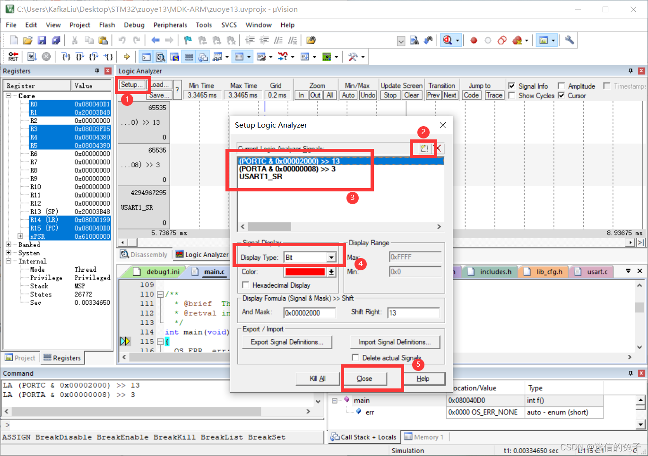Create a new file from the toolbar
Screen dimensions: 648x456
point(14,41)
